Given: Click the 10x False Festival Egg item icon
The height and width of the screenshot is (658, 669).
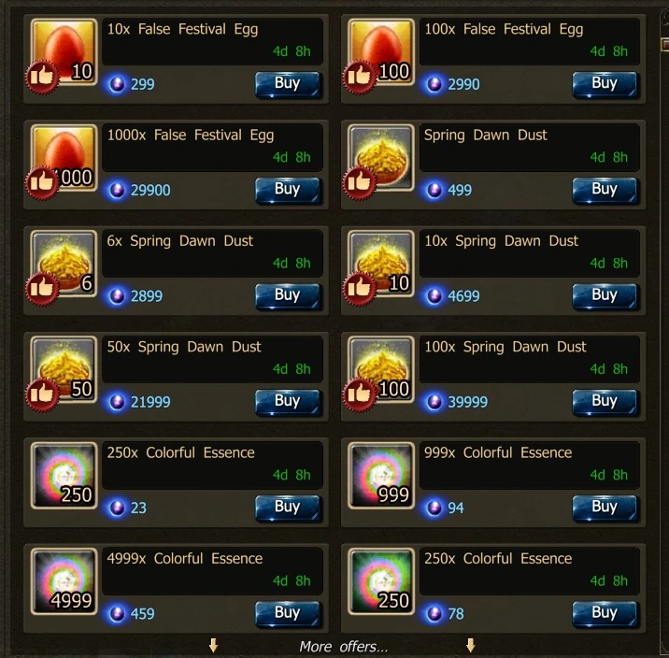Looking at the screenshot, I should pos(64,51).
